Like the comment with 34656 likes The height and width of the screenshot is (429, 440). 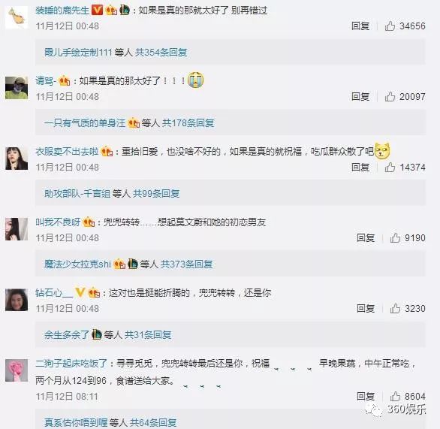[390, 26]
